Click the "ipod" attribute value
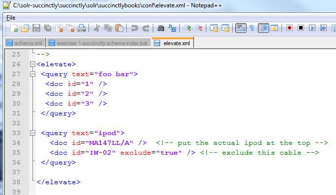Image resolution: width=336 pixels, height=195 pixels. 107,133
